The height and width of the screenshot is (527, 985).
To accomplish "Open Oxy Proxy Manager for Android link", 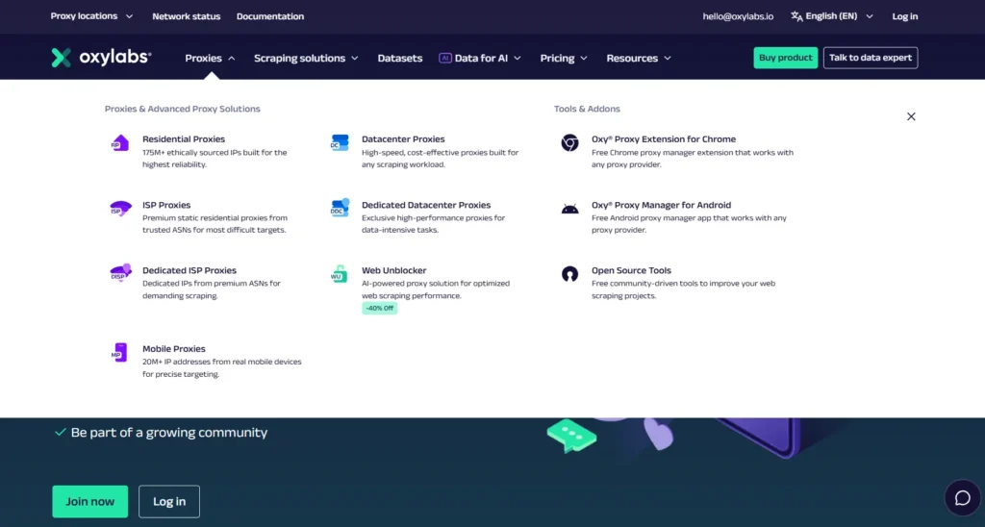I will point(661,205).
